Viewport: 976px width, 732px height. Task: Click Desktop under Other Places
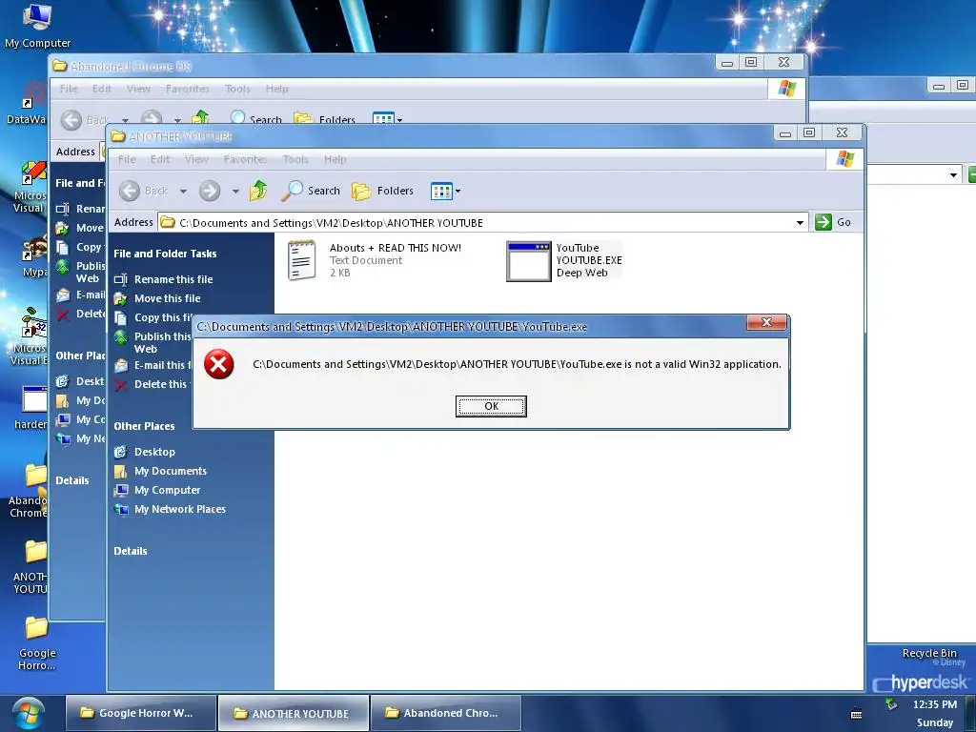pyautogui.click(x=155, y=452)
